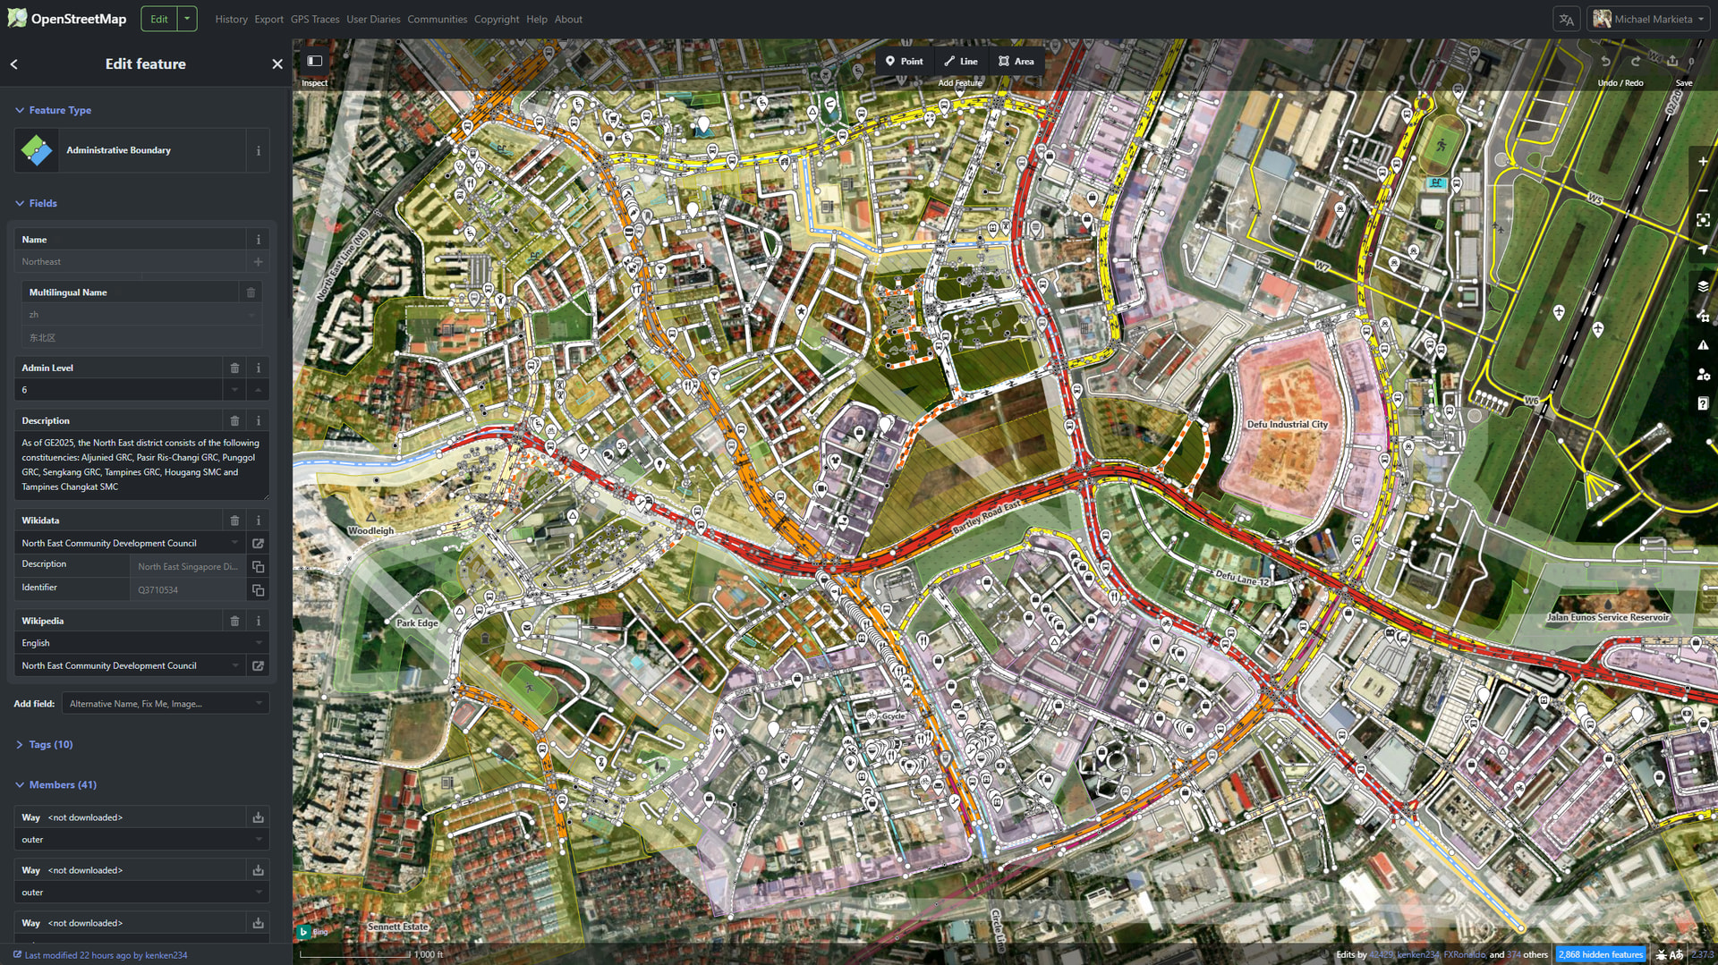Viewport: 1718px width, 965px height.
Task: Click the geolocate arrow icon
Action: tap(1702, 250)
